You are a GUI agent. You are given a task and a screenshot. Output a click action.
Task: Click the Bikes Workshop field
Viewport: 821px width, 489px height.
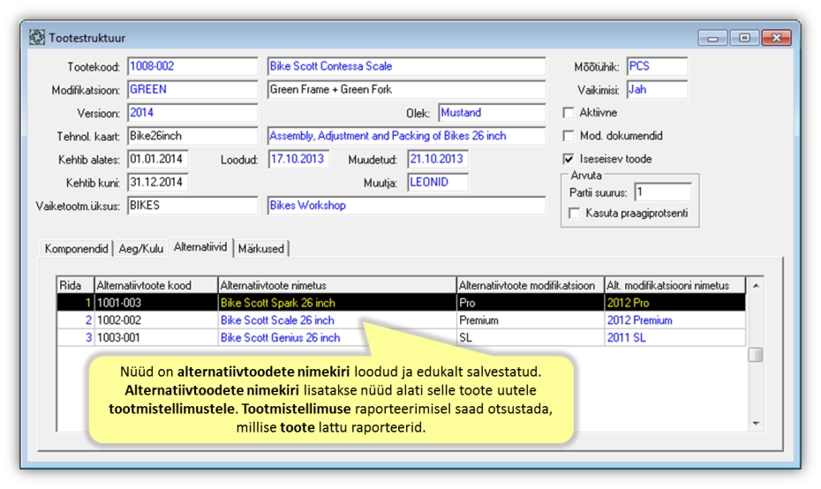pyautogui.click(x=406, y=206)
